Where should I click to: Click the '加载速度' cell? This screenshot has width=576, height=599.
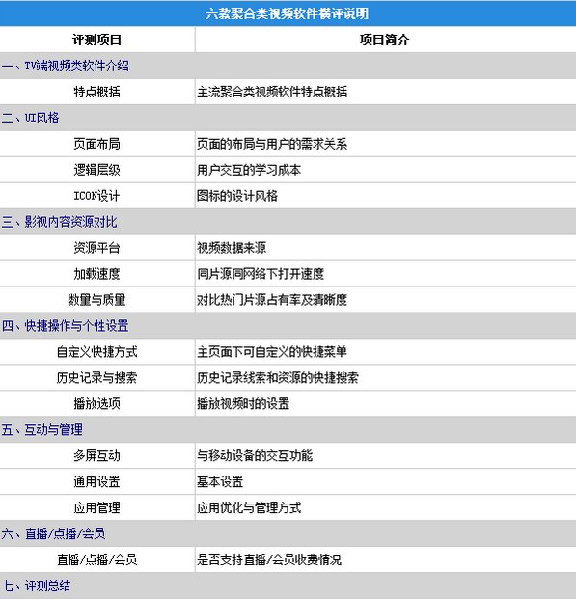tap(97, 274)
